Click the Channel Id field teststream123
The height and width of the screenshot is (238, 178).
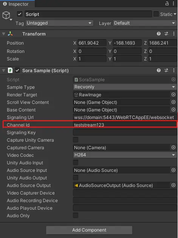[125, 125]
